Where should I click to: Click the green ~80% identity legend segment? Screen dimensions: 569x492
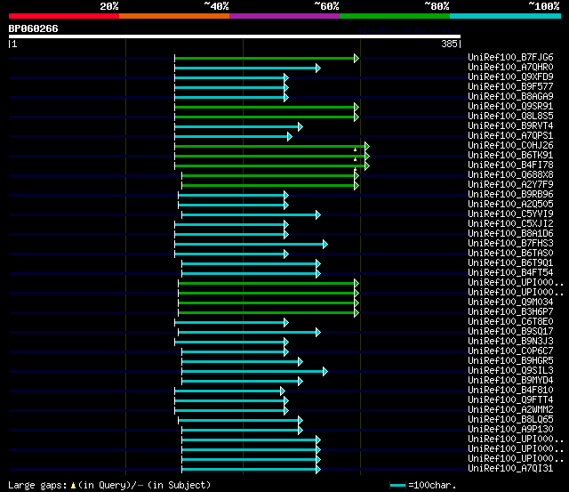(395, 16)
